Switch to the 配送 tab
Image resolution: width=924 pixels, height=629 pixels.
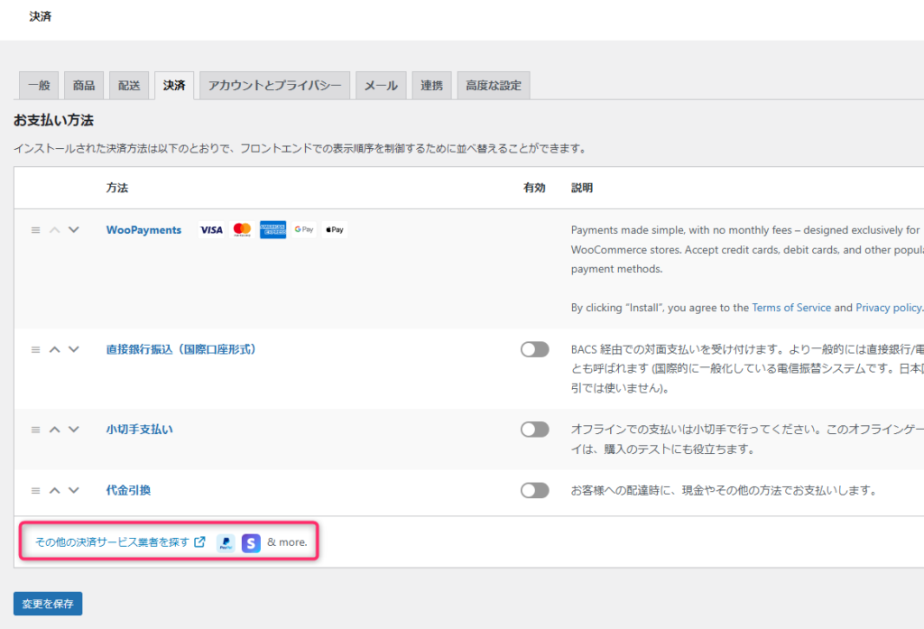(x=128, y=84)
